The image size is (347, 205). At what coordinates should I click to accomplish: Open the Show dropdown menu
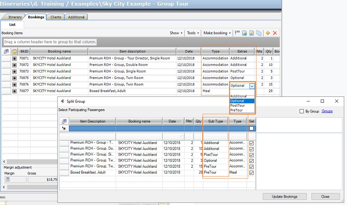coord(176,33)
